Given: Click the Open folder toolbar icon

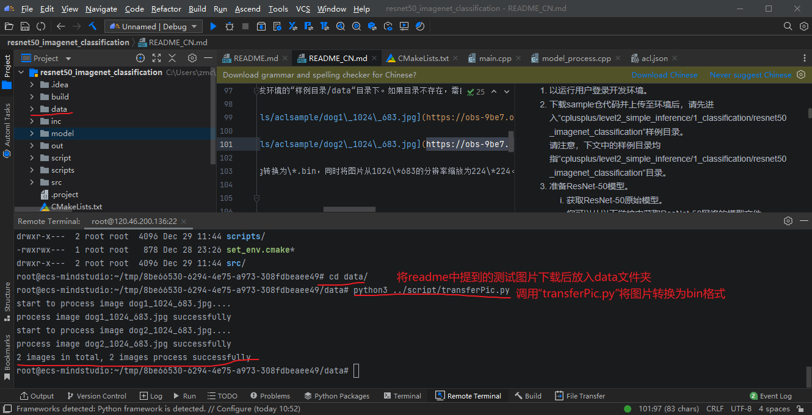Looking at the screenshot, I should click(x=9, y=26).
